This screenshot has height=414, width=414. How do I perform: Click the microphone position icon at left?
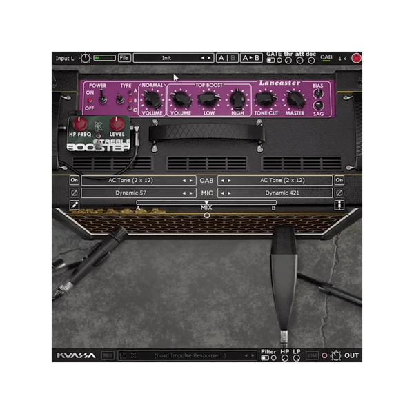click(x=75, y=205)
